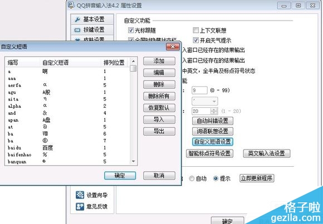Select the 'and' row
The image size is (323, 224).
(67, 113)
